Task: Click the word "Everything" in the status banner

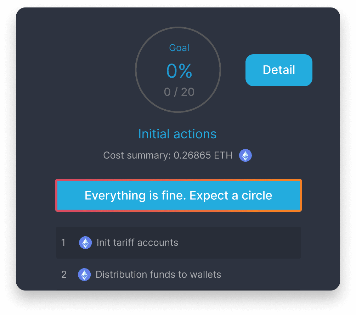Action: click(x=107, y=195)
